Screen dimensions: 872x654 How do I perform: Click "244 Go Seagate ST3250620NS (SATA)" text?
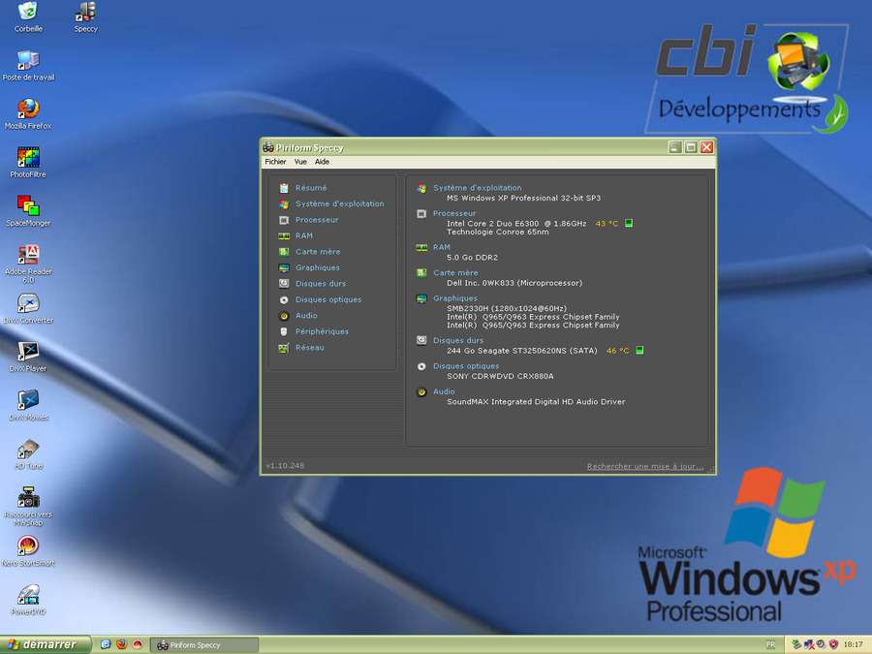coord(521,351)
